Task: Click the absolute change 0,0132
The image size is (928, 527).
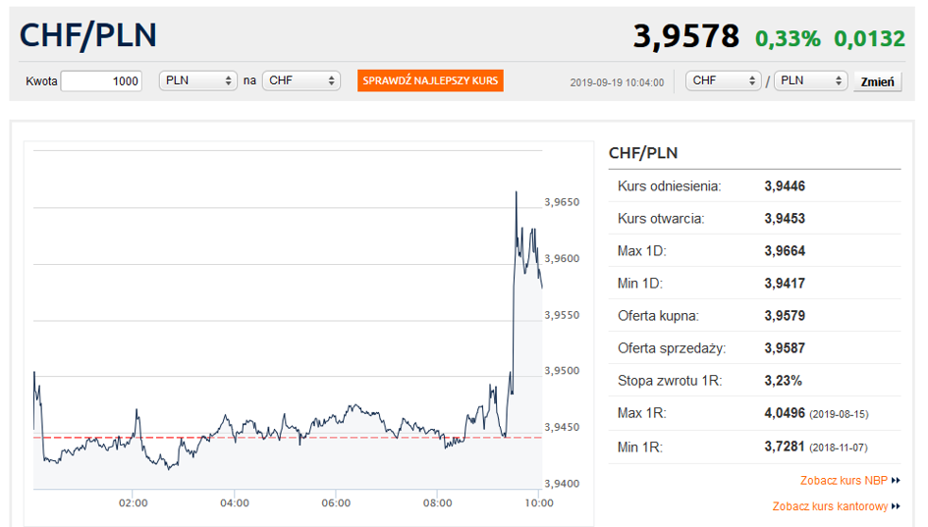Action: coord(869,39)
